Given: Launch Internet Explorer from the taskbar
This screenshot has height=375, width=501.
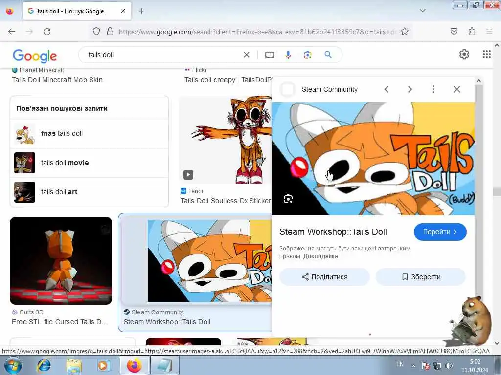Looking at the screenshot, I should click(44, 365).
